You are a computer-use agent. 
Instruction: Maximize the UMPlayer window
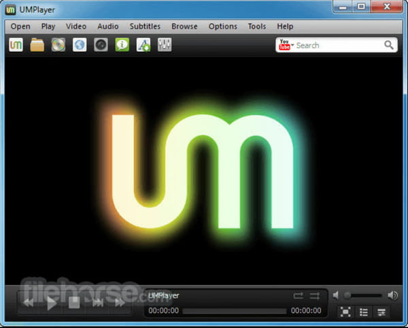click(361, 7)
